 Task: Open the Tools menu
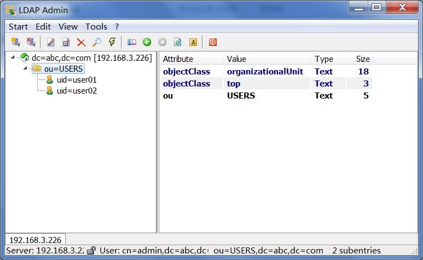pos(96,27)
